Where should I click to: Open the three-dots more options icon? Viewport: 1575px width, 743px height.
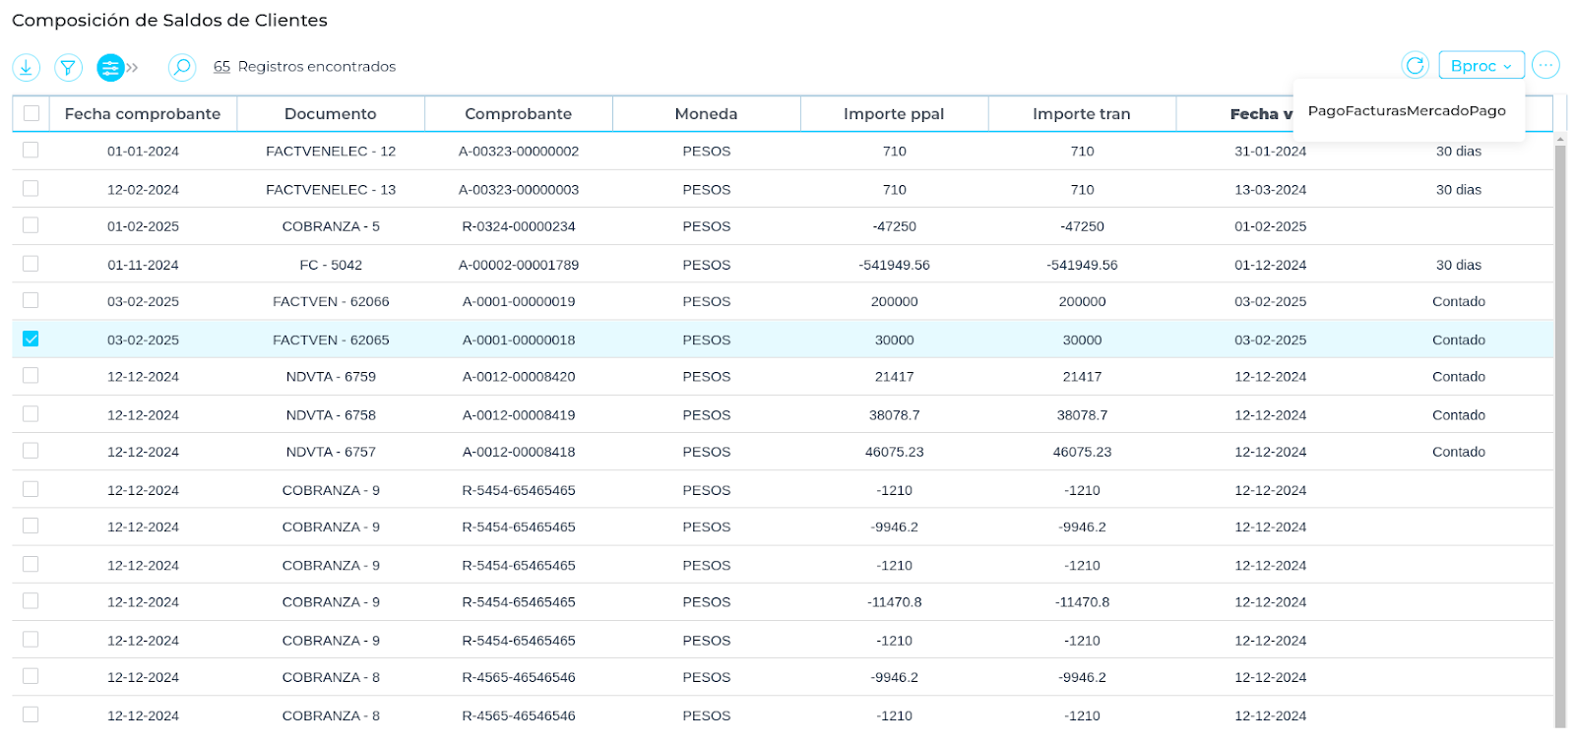point(1545,66)
